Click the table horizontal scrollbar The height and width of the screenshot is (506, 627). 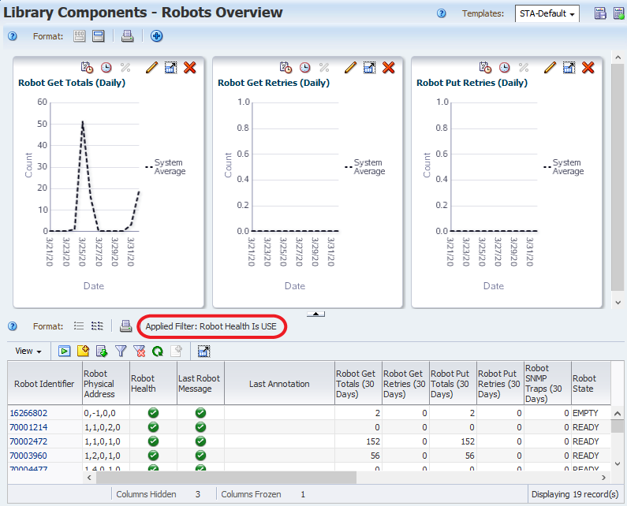[226, 477]
